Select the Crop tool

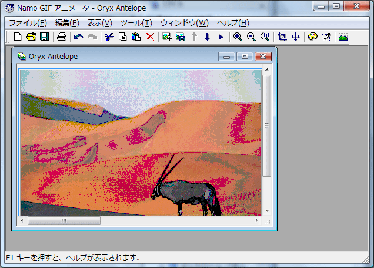pos(282,37)
